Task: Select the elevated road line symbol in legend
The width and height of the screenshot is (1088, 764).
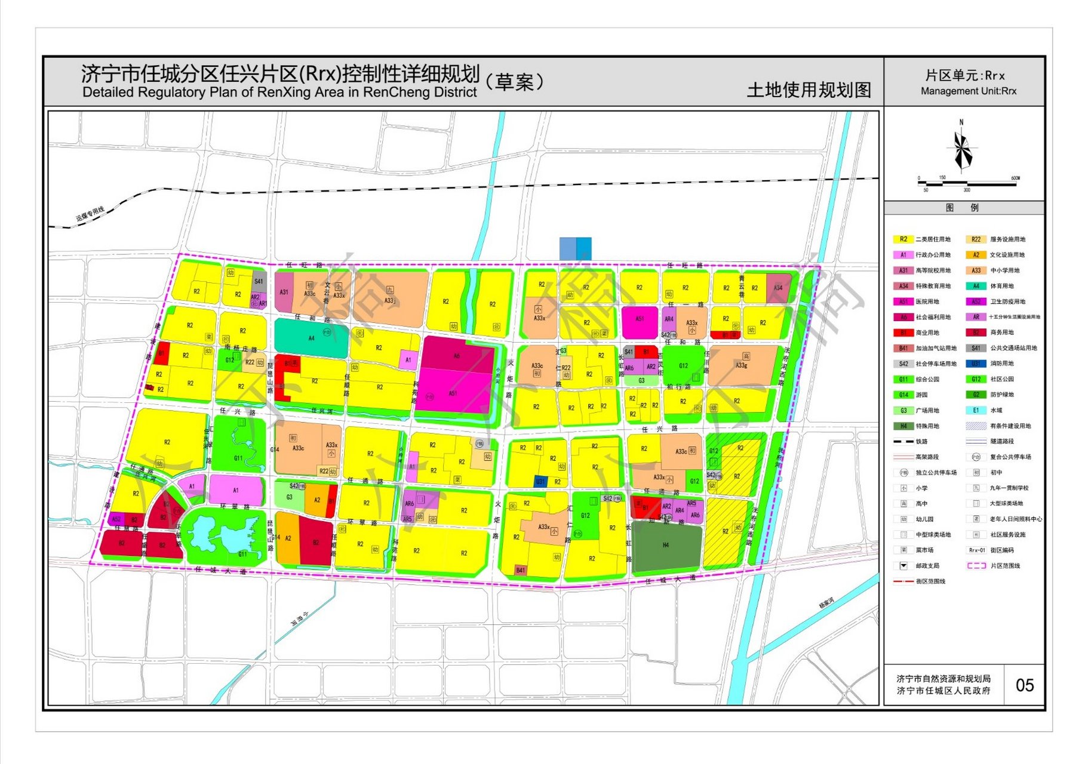Action: 903,457
